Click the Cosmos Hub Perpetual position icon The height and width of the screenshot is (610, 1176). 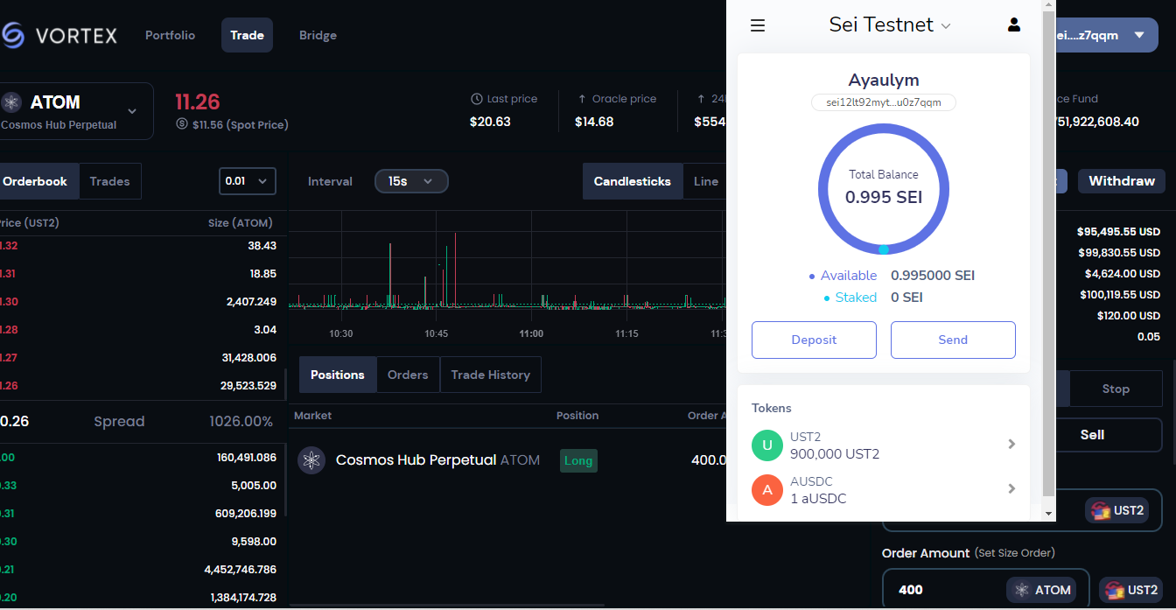coord(311,460)
